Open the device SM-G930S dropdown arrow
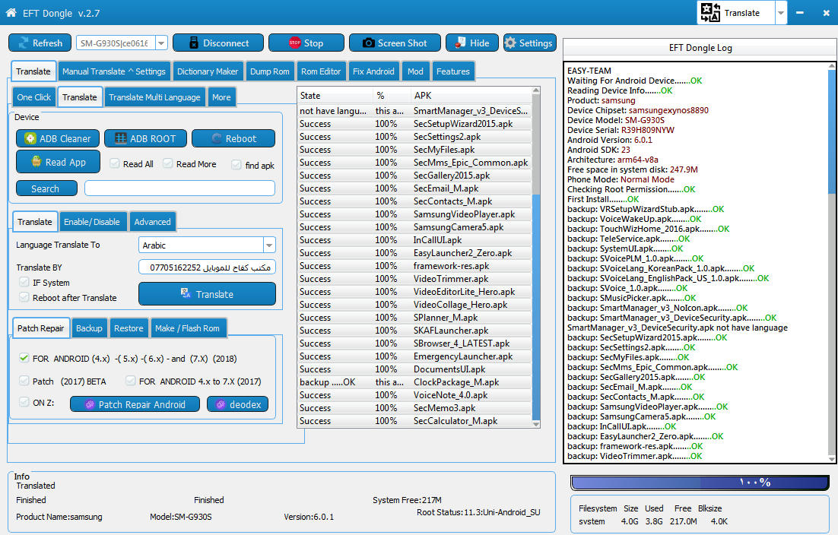Image resolution: width=838 pixels, height=535 pixels. click(x=161, y=43)
